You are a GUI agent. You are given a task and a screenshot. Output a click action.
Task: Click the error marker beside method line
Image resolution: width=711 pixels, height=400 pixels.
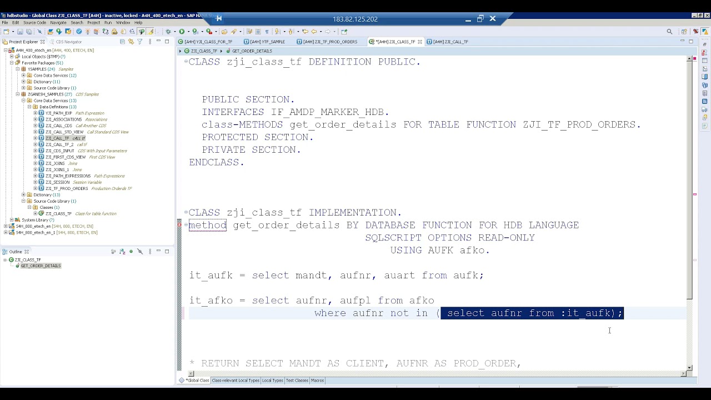click(179, 224)
